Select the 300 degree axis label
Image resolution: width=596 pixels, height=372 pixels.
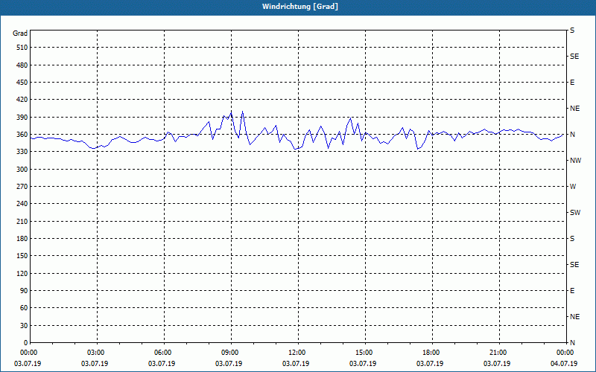(22, 170)
